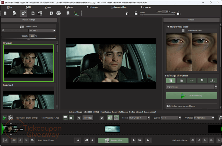This screenshot has height=146, width=222.
Task: Click the Default settings button
Action: coord(29,20)
